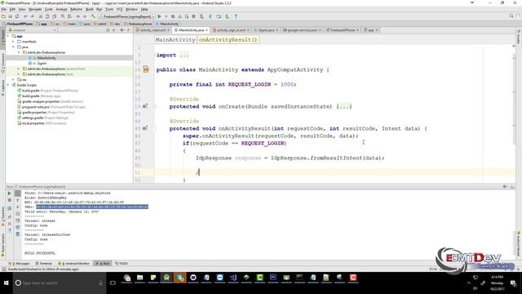522x294 pixels.
Task: Open the run configuration dropdown
Action: 126,16
